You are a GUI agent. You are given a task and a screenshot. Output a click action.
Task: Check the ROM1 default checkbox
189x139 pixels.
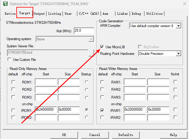click(13, 82)
